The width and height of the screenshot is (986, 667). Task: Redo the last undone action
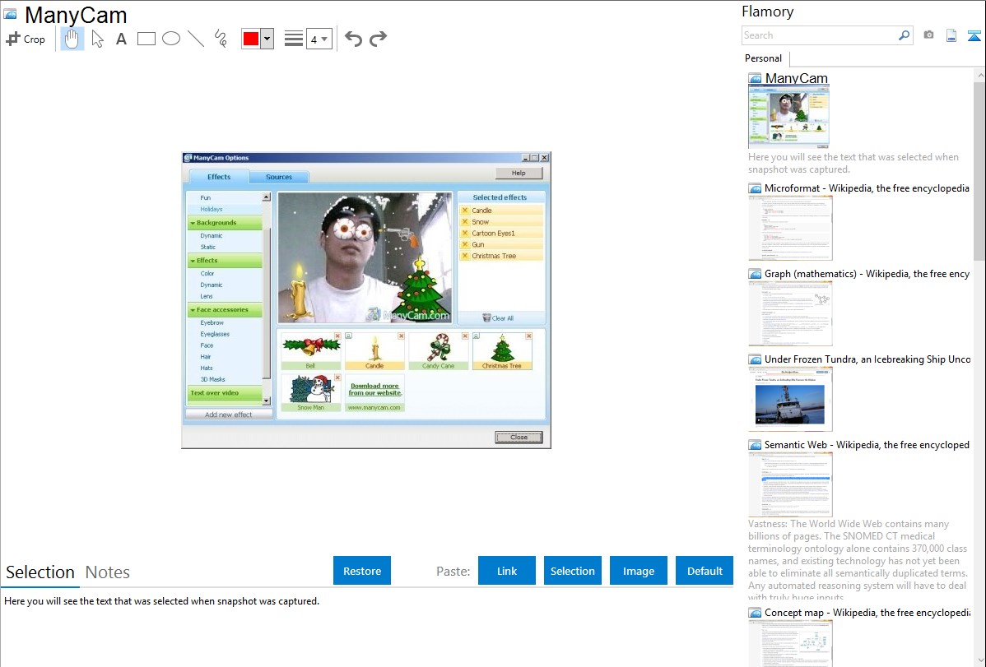coord(378,39)
